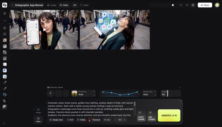Open the folder icon at sidebar bottom
Screen dimensions: 222x127
click(4, 123)
